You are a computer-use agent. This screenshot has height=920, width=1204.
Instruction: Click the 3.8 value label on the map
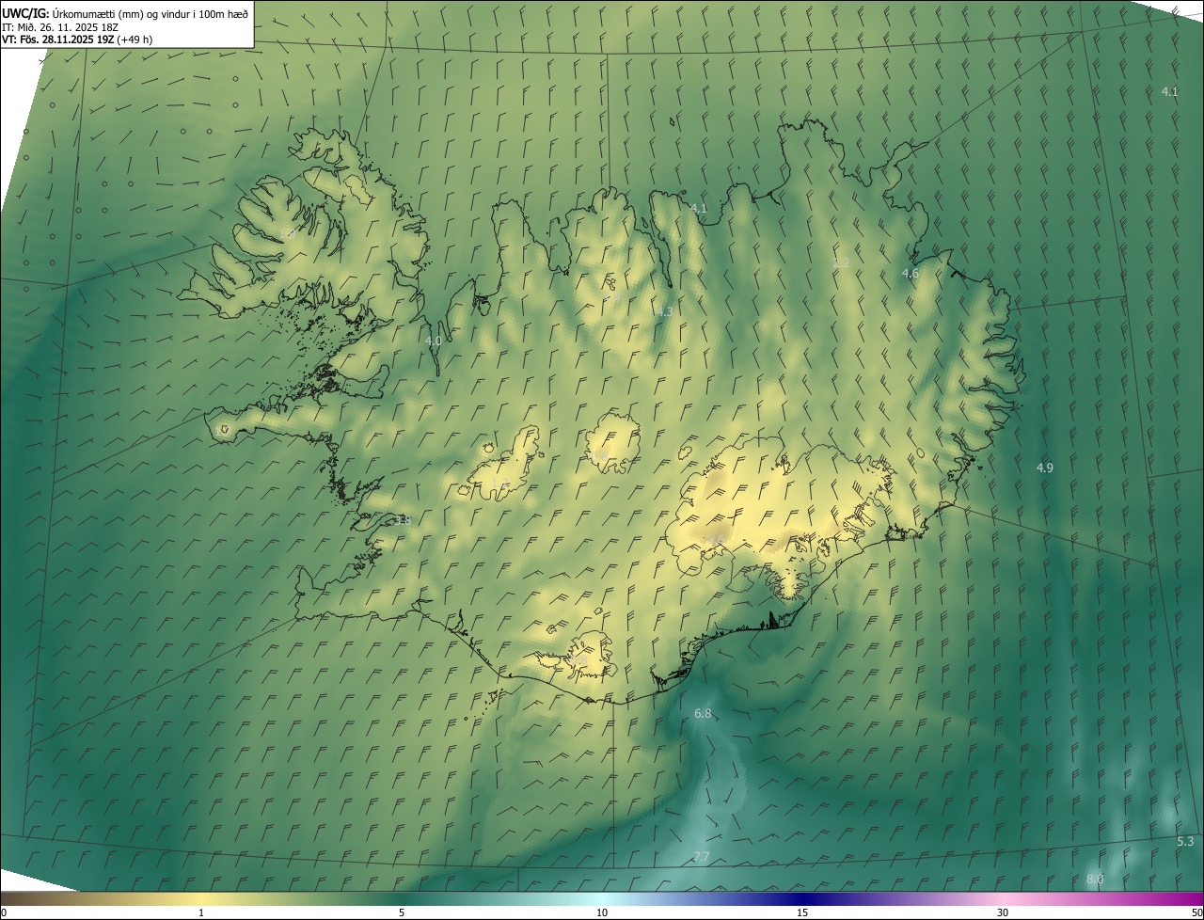[x=403, y=520]
